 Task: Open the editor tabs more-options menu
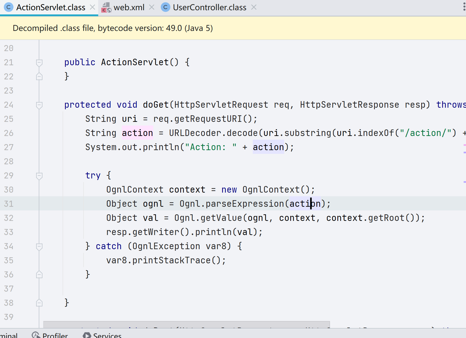click(464, 7)
